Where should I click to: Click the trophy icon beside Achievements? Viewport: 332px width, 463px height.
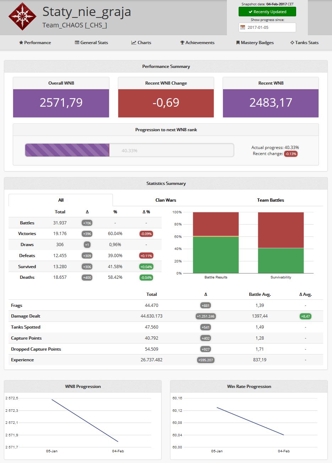click(182, 43)
